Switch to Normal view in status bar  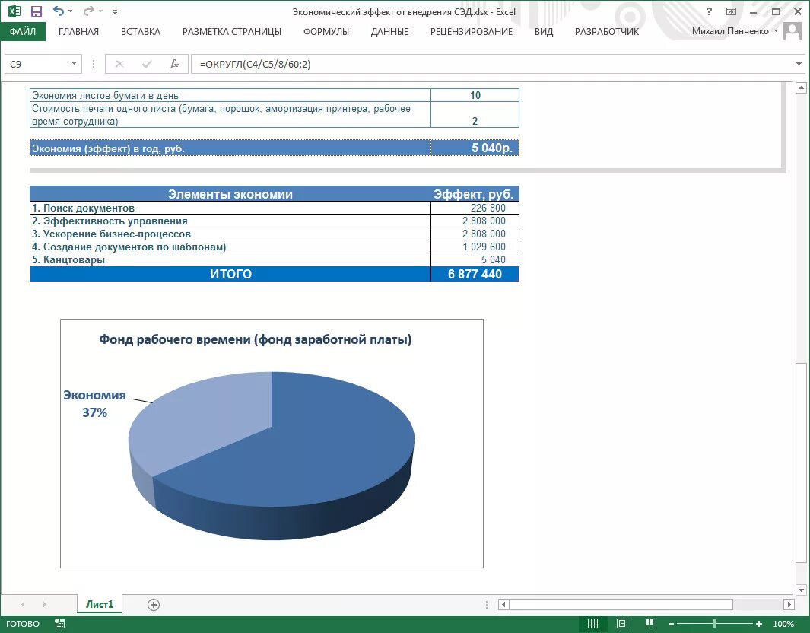pyautogui.click(x=592, y=624)
